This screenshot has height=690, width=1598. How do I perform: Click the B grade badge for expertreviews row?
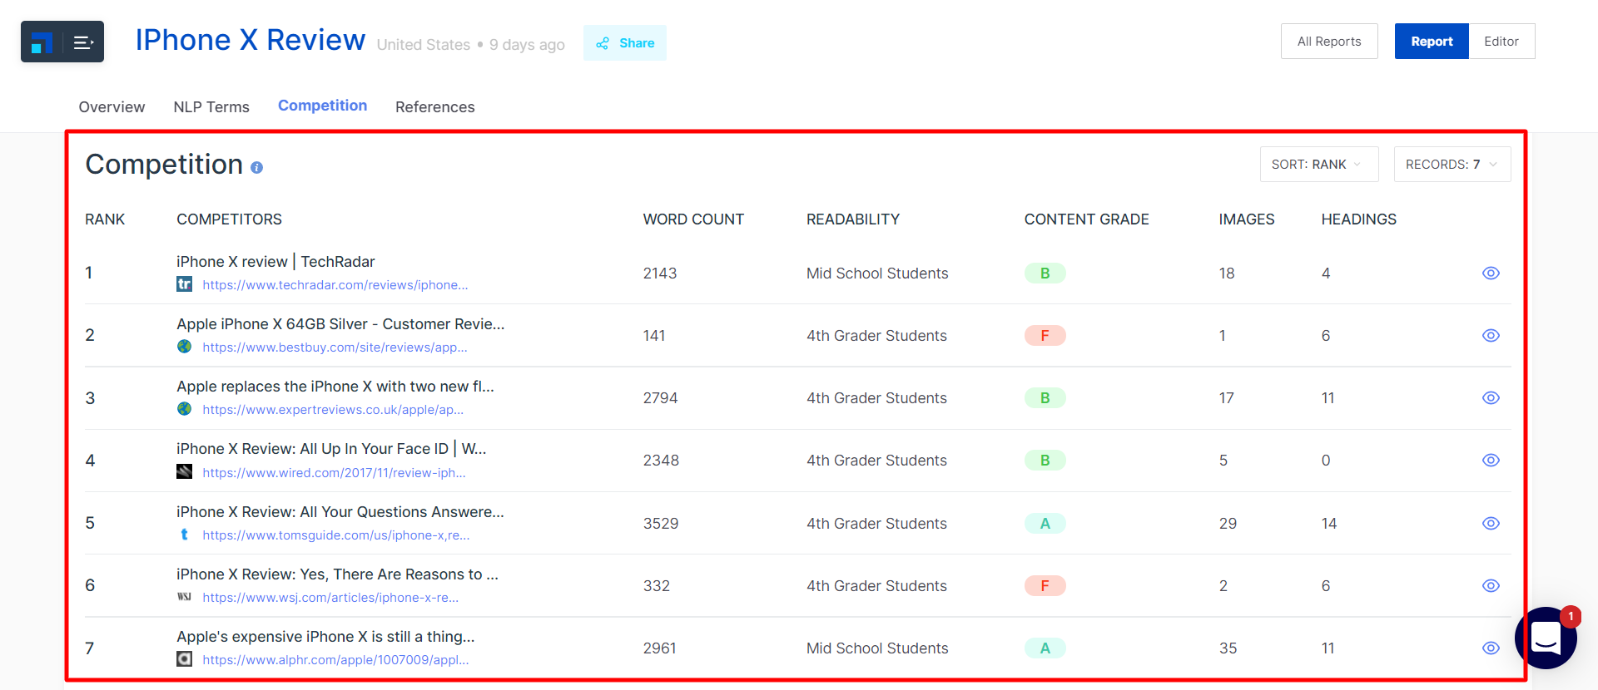pos(1045,398)
